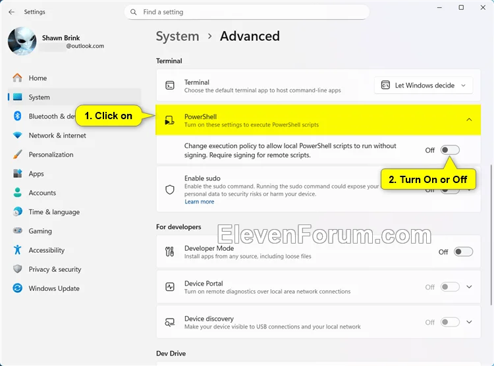Click the Personalization paintbrush icon
494x366 pixels.
pos(18,154)
